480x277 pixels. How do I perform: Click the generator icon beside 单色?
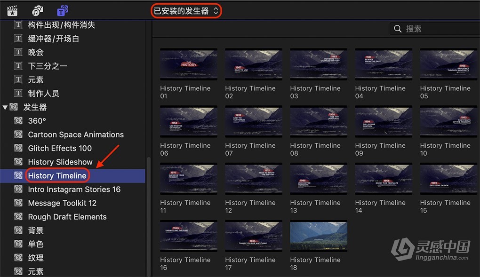point(18,244)
